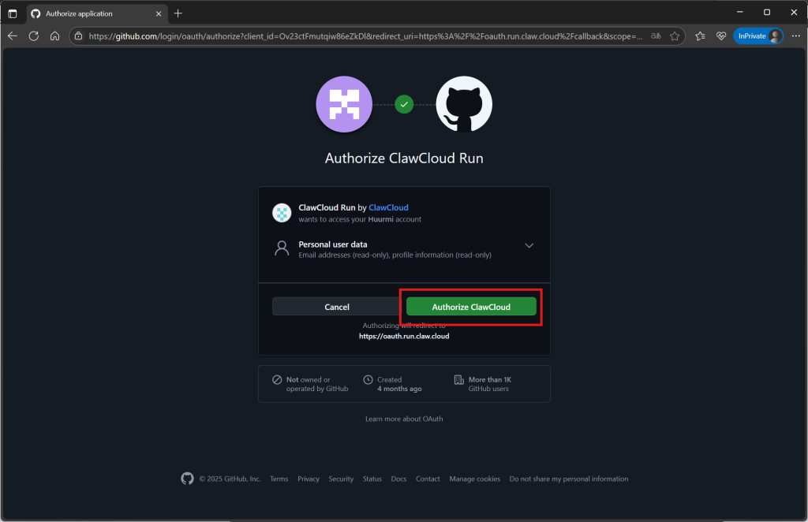Open Learn more about OAuth link
This screenshot has width=808, height=522.
point(404,419)
